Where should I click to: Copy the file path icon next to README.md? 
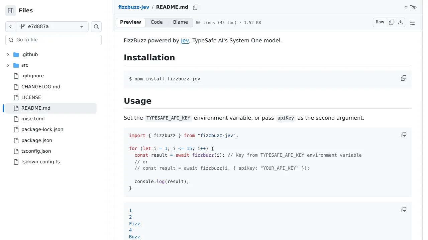point(196,7)
